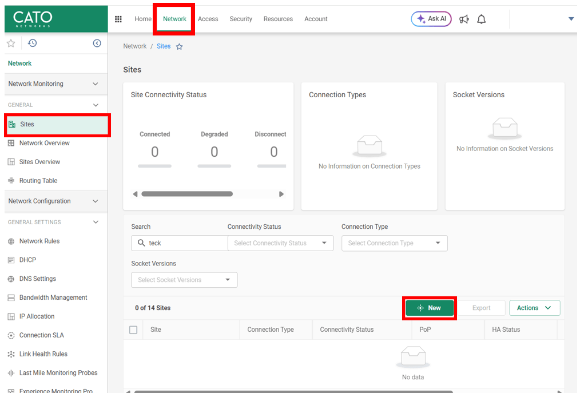Switch to the Security tab
The width and height of the screenshot is (584, 393).
pos(241,19)
